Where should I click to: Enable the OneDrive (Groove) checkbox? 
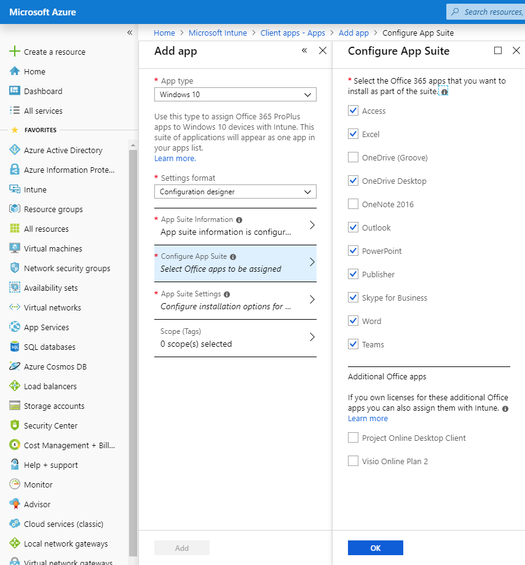point(353,157)
